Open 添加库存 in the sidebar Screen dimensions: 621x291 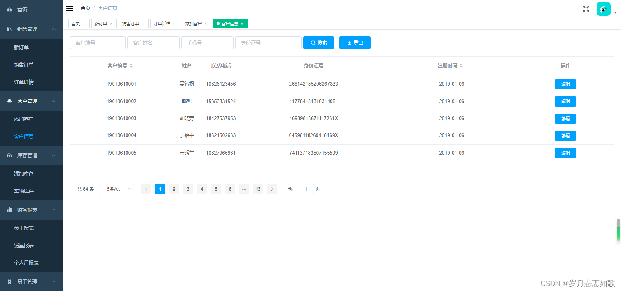(31, 174)
